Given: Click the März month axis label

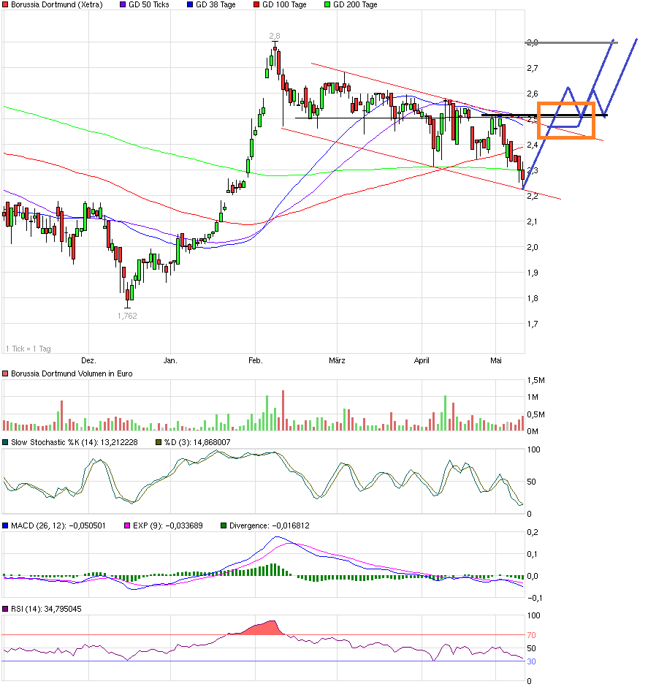Looking at the screenshot, I should (x=337, y=360).
